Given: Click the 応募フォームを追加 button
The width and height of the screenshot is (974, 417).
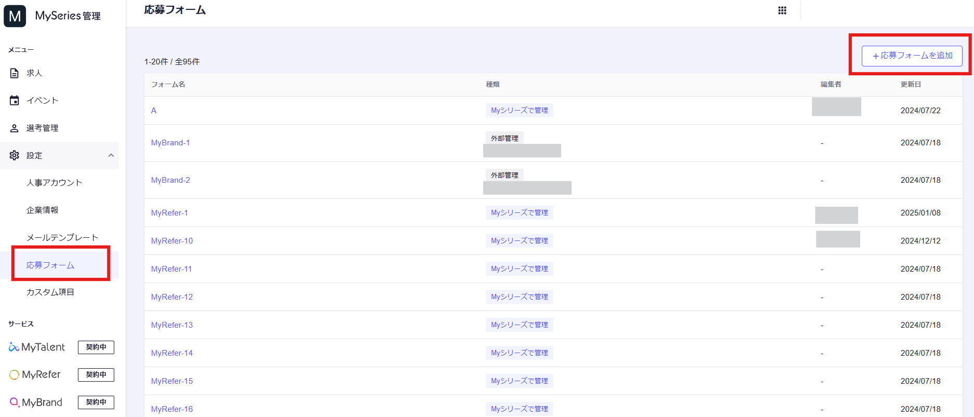Looking at the screenshot, I should tap(912, 56).
